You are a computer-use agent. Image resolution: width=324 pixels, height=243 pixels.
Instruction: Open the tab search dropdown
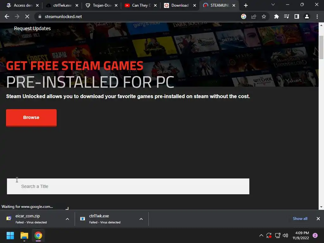click(x=273, y=4)
